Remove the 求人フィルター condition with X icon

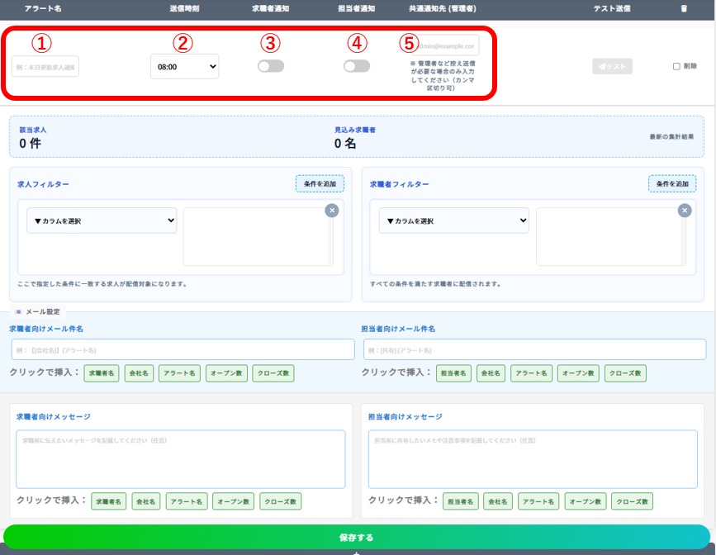click(x=332, y=211)
